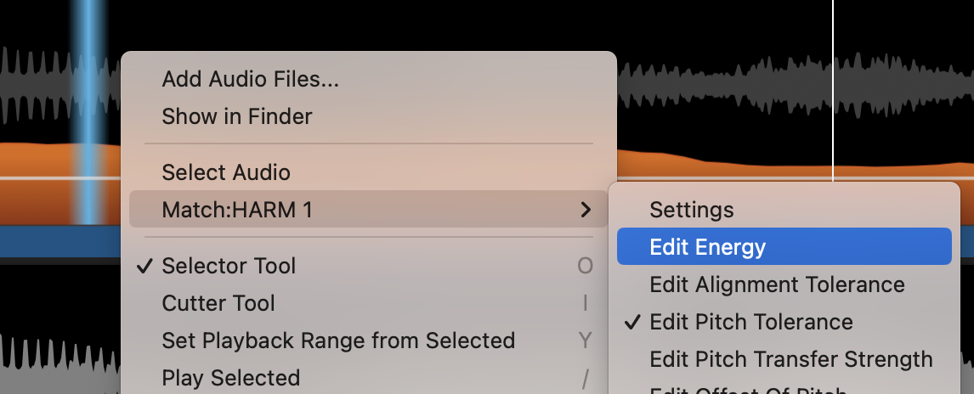974x394 pixels.
Task: Click the orange energy envelope right of the menu
Action: (x=722, y=166)
